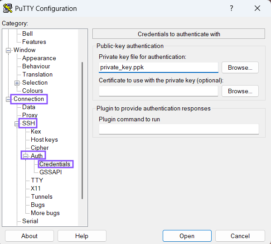This screenshot has width=271, height=244.
Task: Go to the Proxy settings
Action: tap(30, 115)
